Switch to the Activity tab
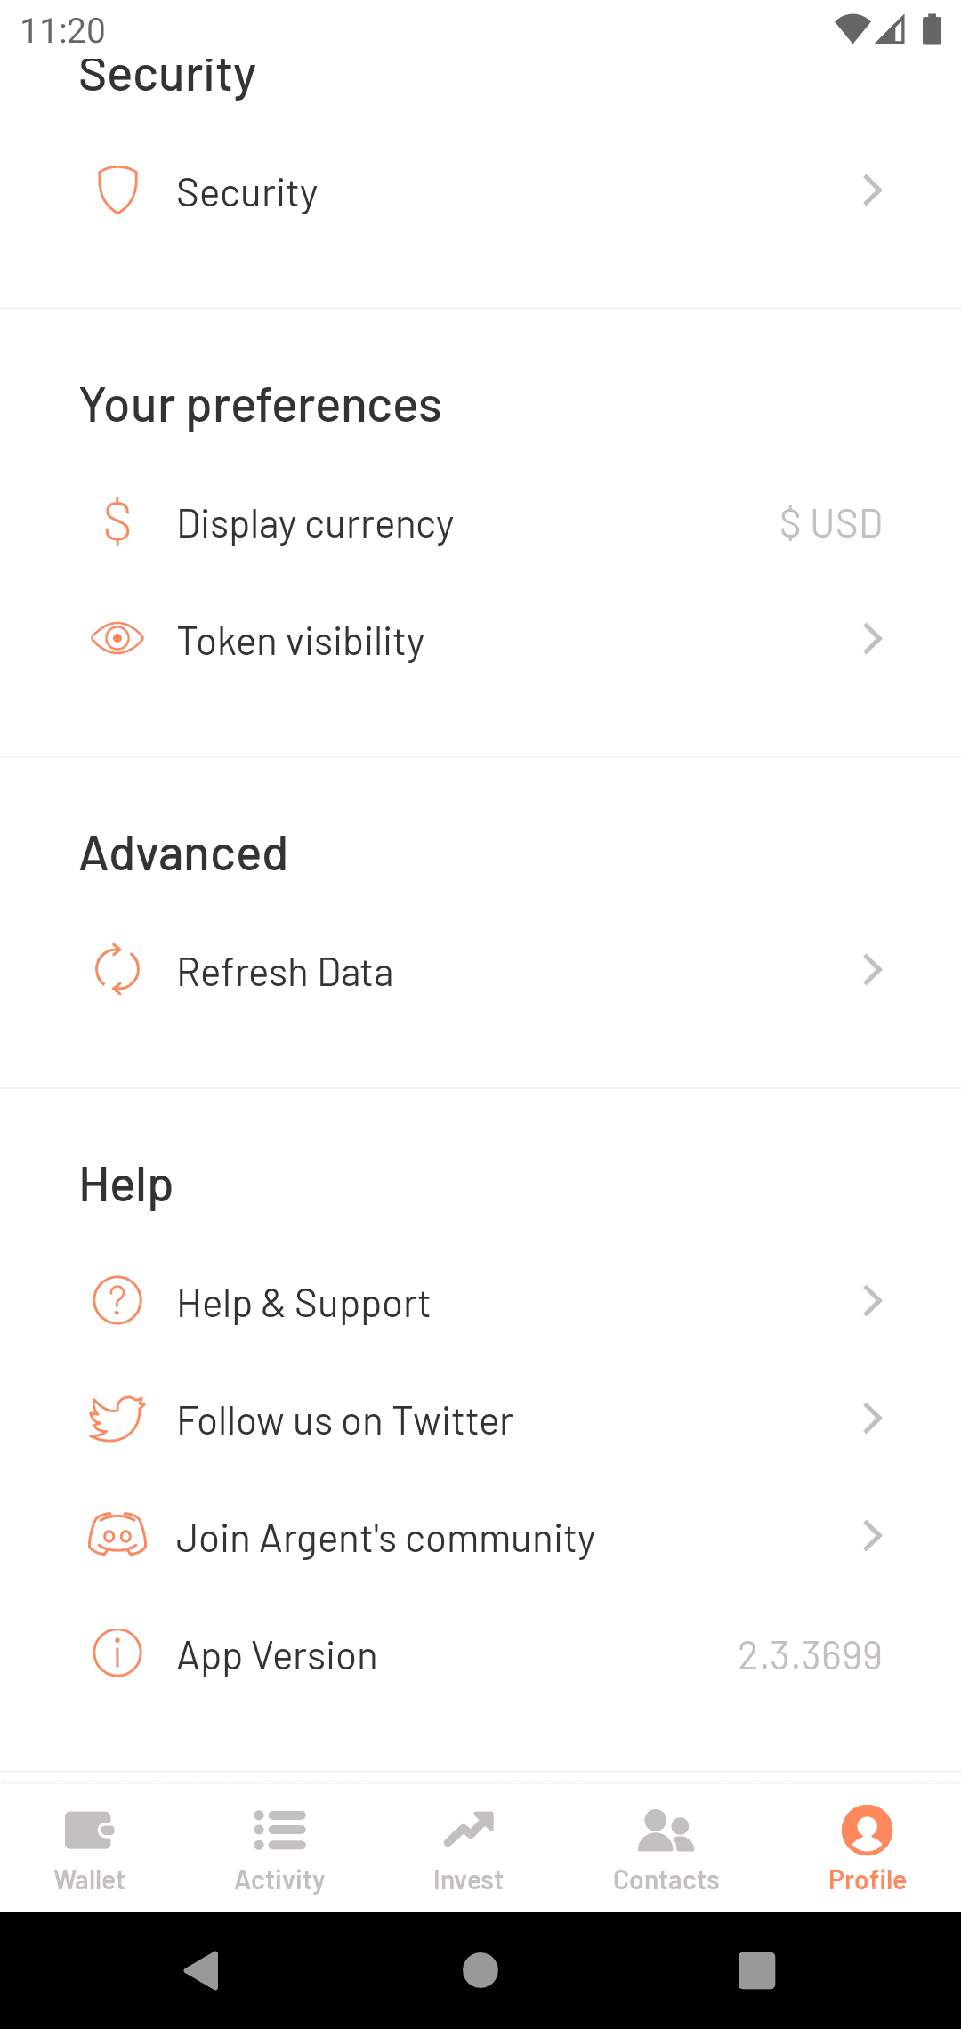 280,1847
